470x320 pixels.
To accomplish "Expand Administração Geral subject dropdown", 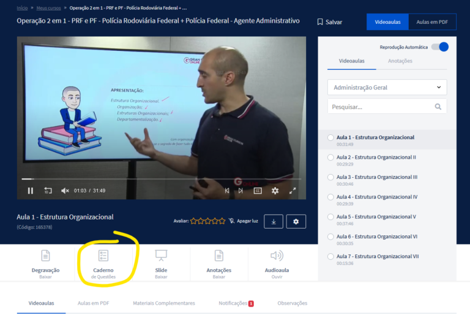I will (387, 87).
